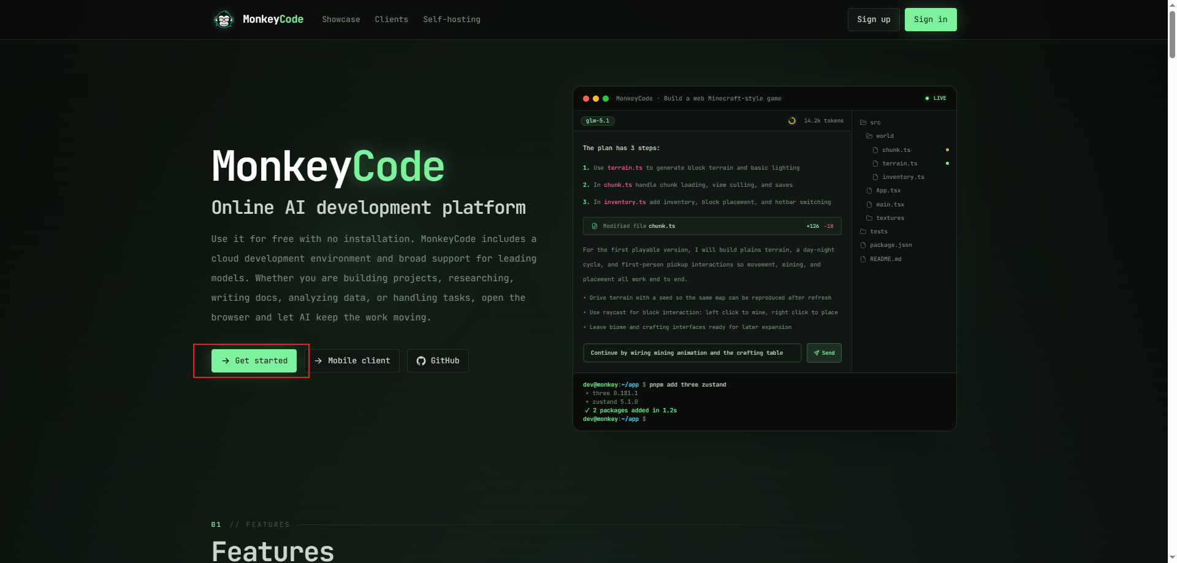The image size is (1177, 563).
Task: Click the MonkeyCode monkey logo icon
Action: tap(224, 20)
